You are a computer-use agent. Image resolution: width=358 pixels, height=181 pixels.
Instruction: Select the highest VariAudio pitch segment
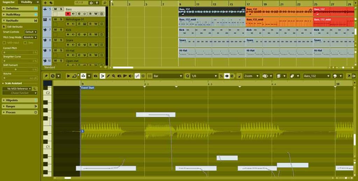(156, 115)
